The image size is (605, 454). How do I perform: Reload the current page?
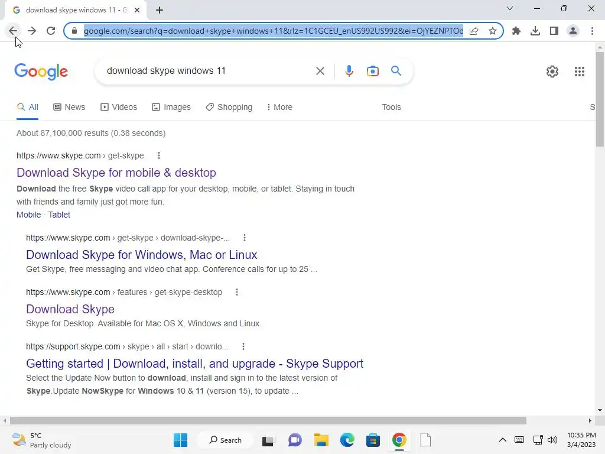pyautogui.click(x=51, y=31)
